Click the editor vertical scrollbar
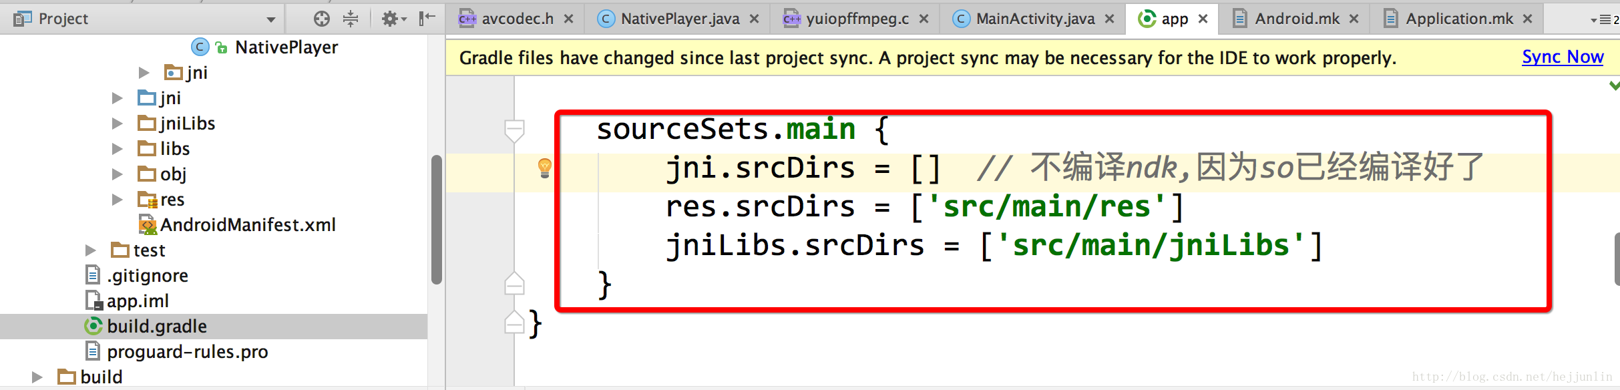This screenshot has width=1620, height=390. coord(1617,259)
